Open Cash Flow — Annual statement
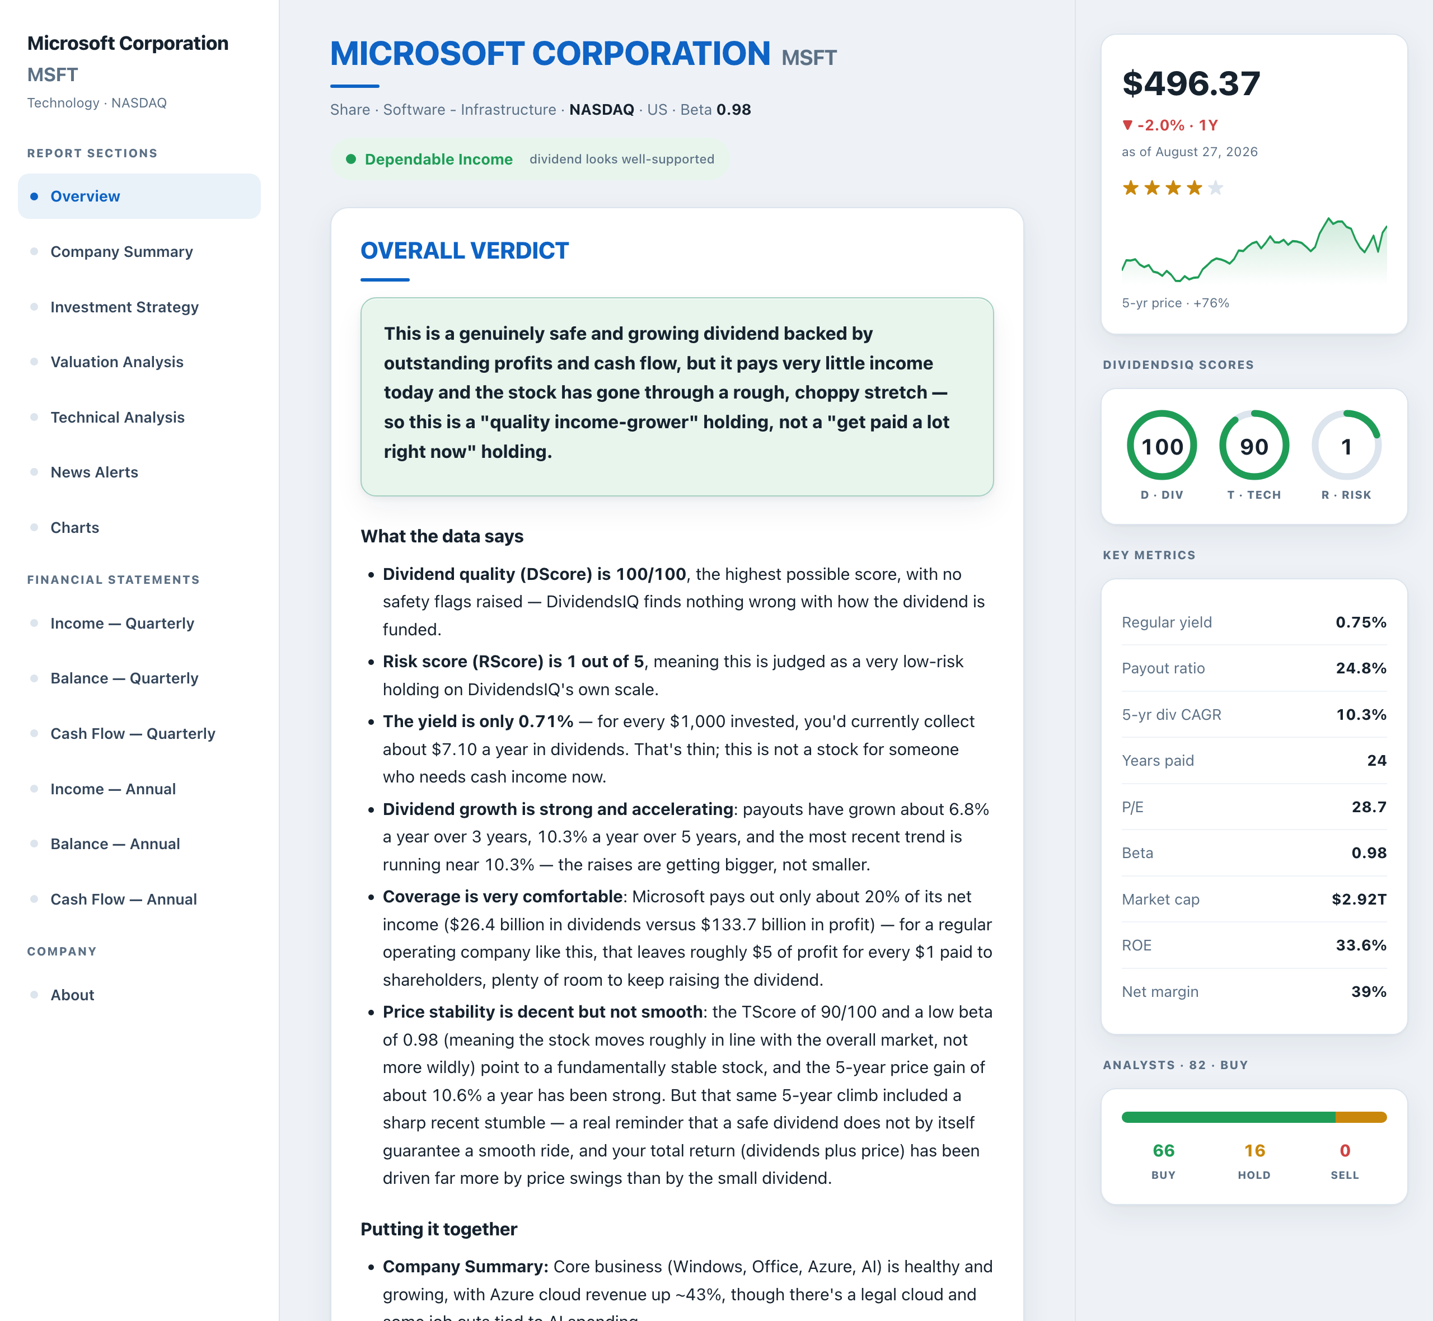 pyautogui.click(x=139, y=900)
